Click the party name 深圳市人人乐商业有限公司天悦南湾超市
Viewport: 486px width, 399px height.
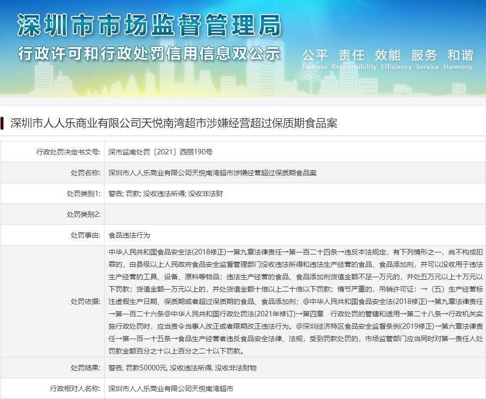[x=171, y=388]
